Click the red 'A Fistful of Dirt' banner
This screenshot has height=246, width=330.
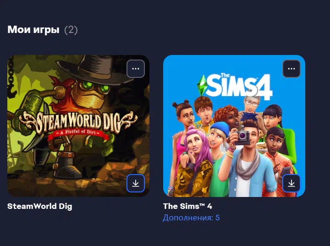point(78,135)
